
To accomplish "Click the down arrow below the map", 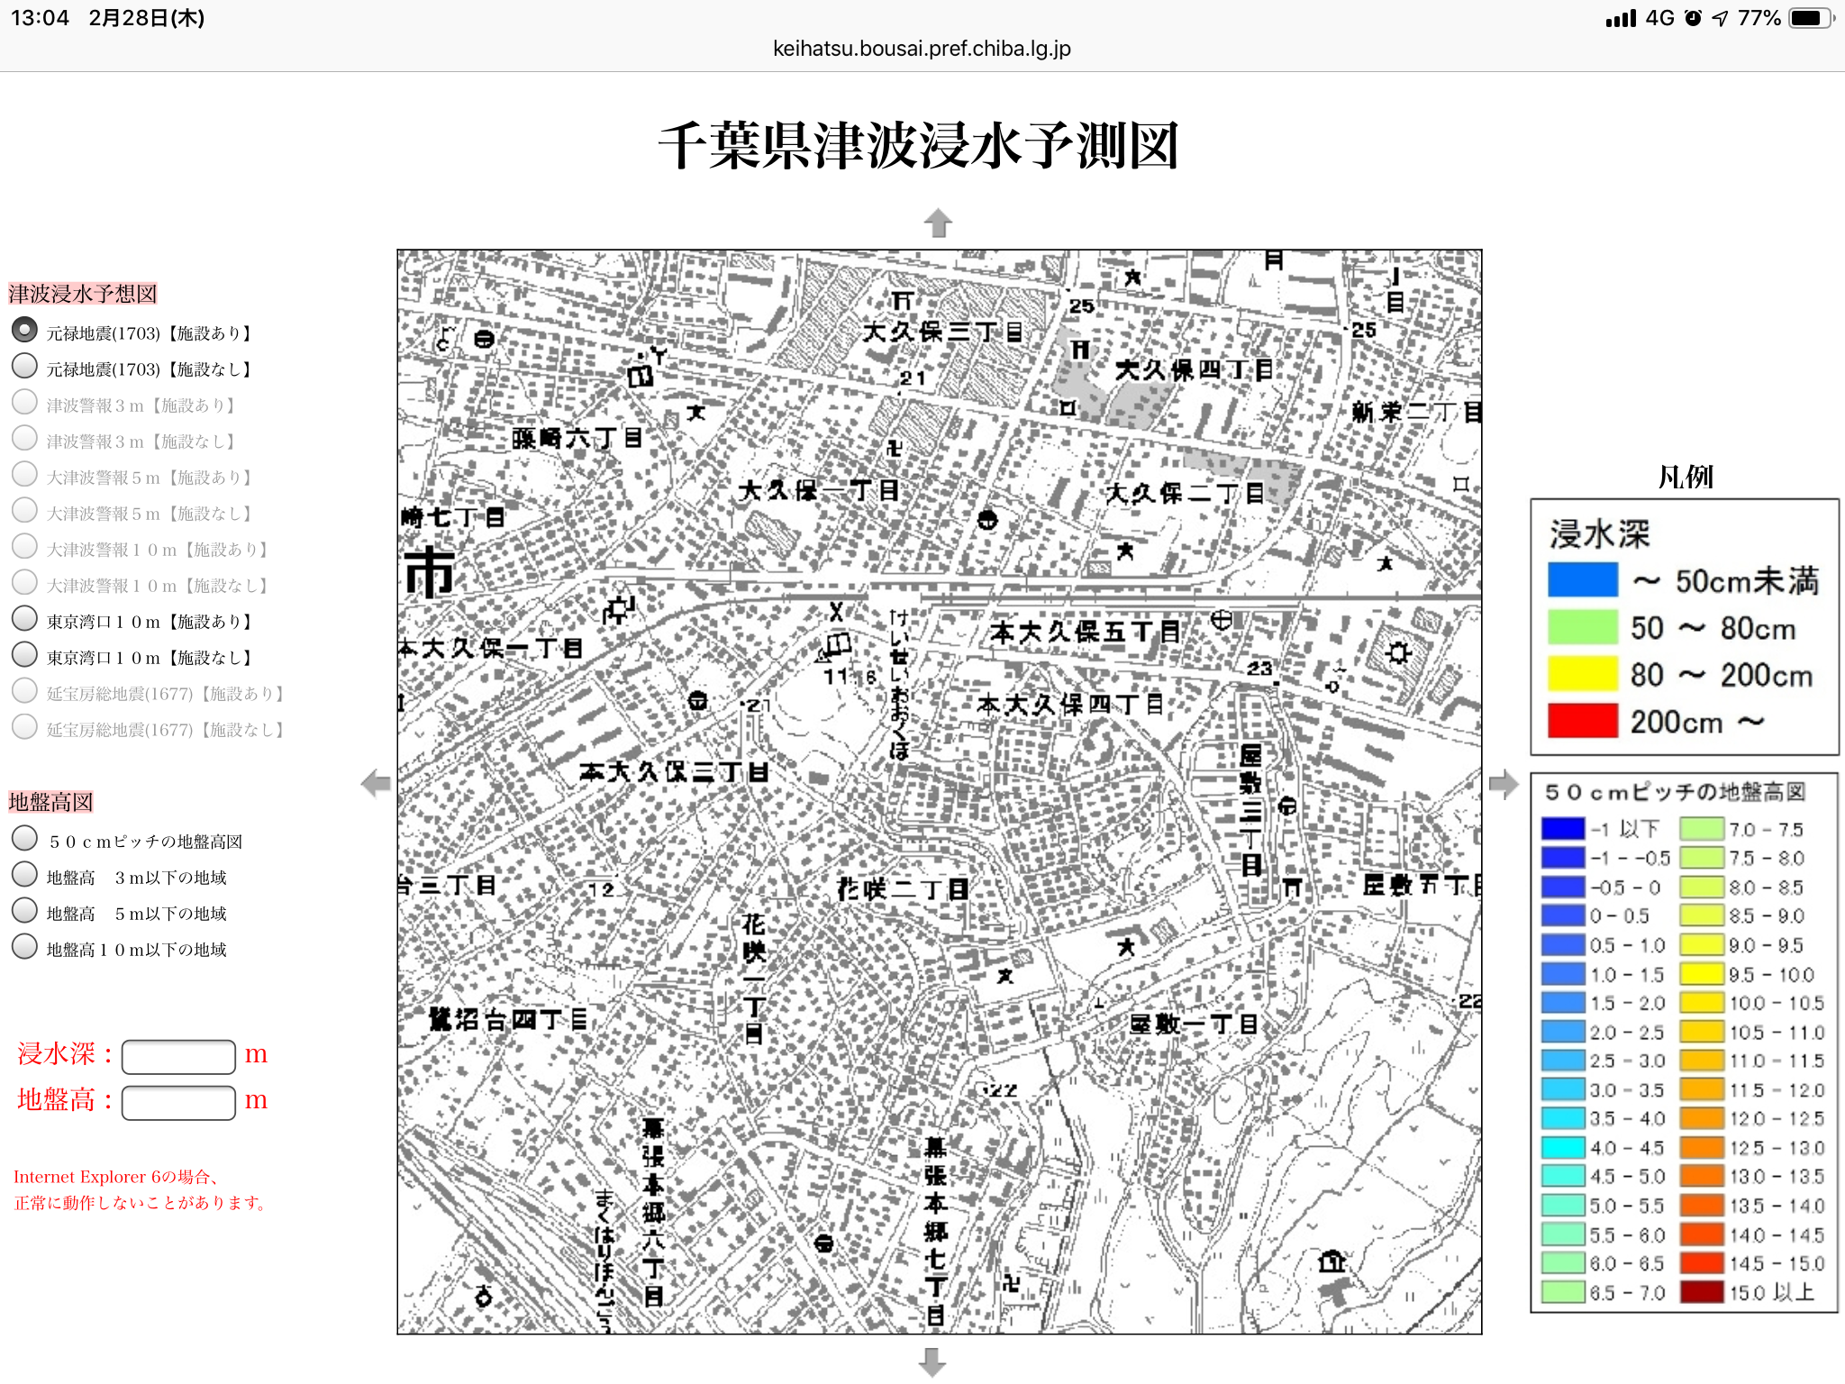I will tap(932, 1361).
